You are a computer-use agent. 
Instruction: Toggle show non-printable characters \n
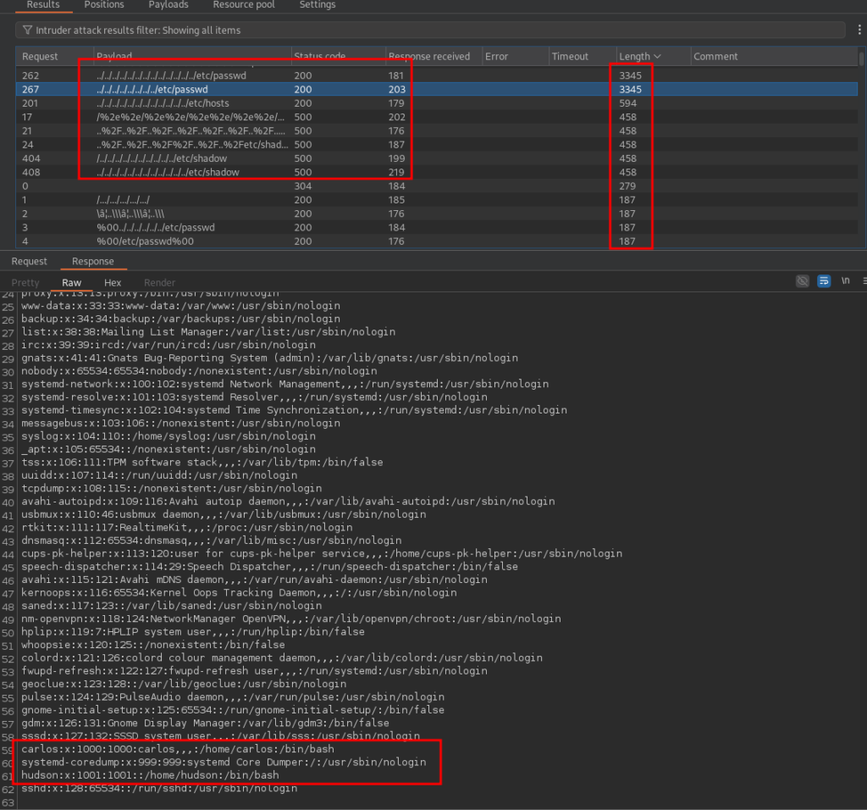(x=846, y=280)
